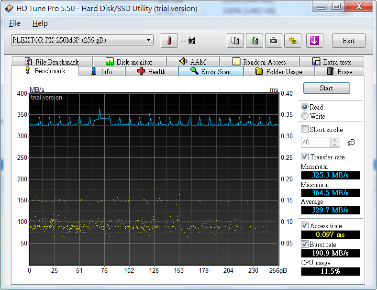Click the camera save screenshot icon
The height and width of the screenshot is (290, 377).
point(273,41)
